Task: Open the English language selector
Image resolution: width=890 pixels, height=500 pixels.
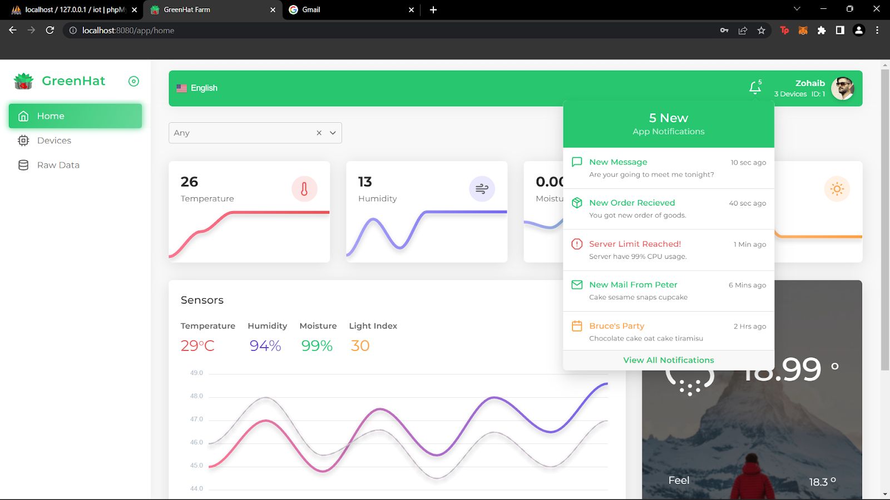Action: [x=197, y=88]
